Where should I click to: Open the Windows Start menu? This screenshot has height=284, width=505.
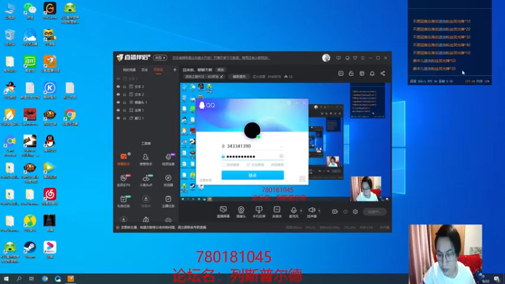pos(6,278)
